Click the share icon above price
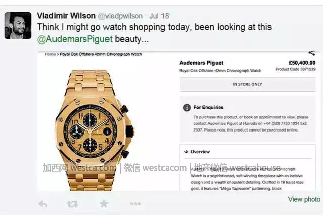The width and height of the screenshot is (323, 216). pos(312,53)
